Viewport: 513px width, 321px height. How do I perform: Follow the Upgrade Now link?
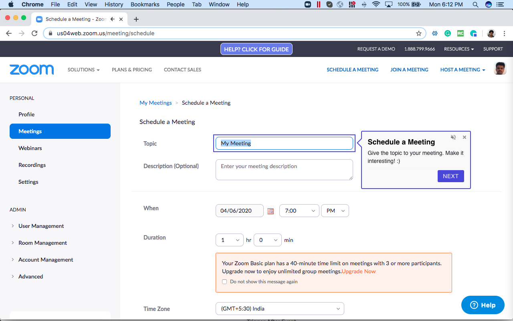[359, 271]
